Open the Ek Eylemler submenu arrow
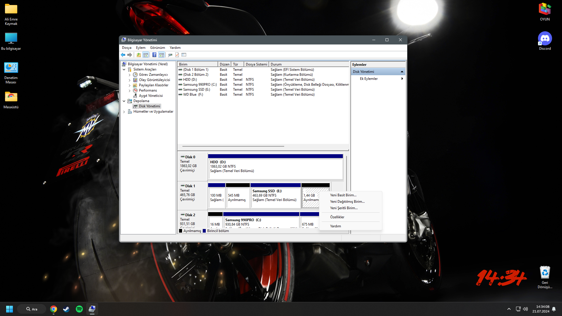The height and width of the screenshot is (316, 562). point(402,79)
